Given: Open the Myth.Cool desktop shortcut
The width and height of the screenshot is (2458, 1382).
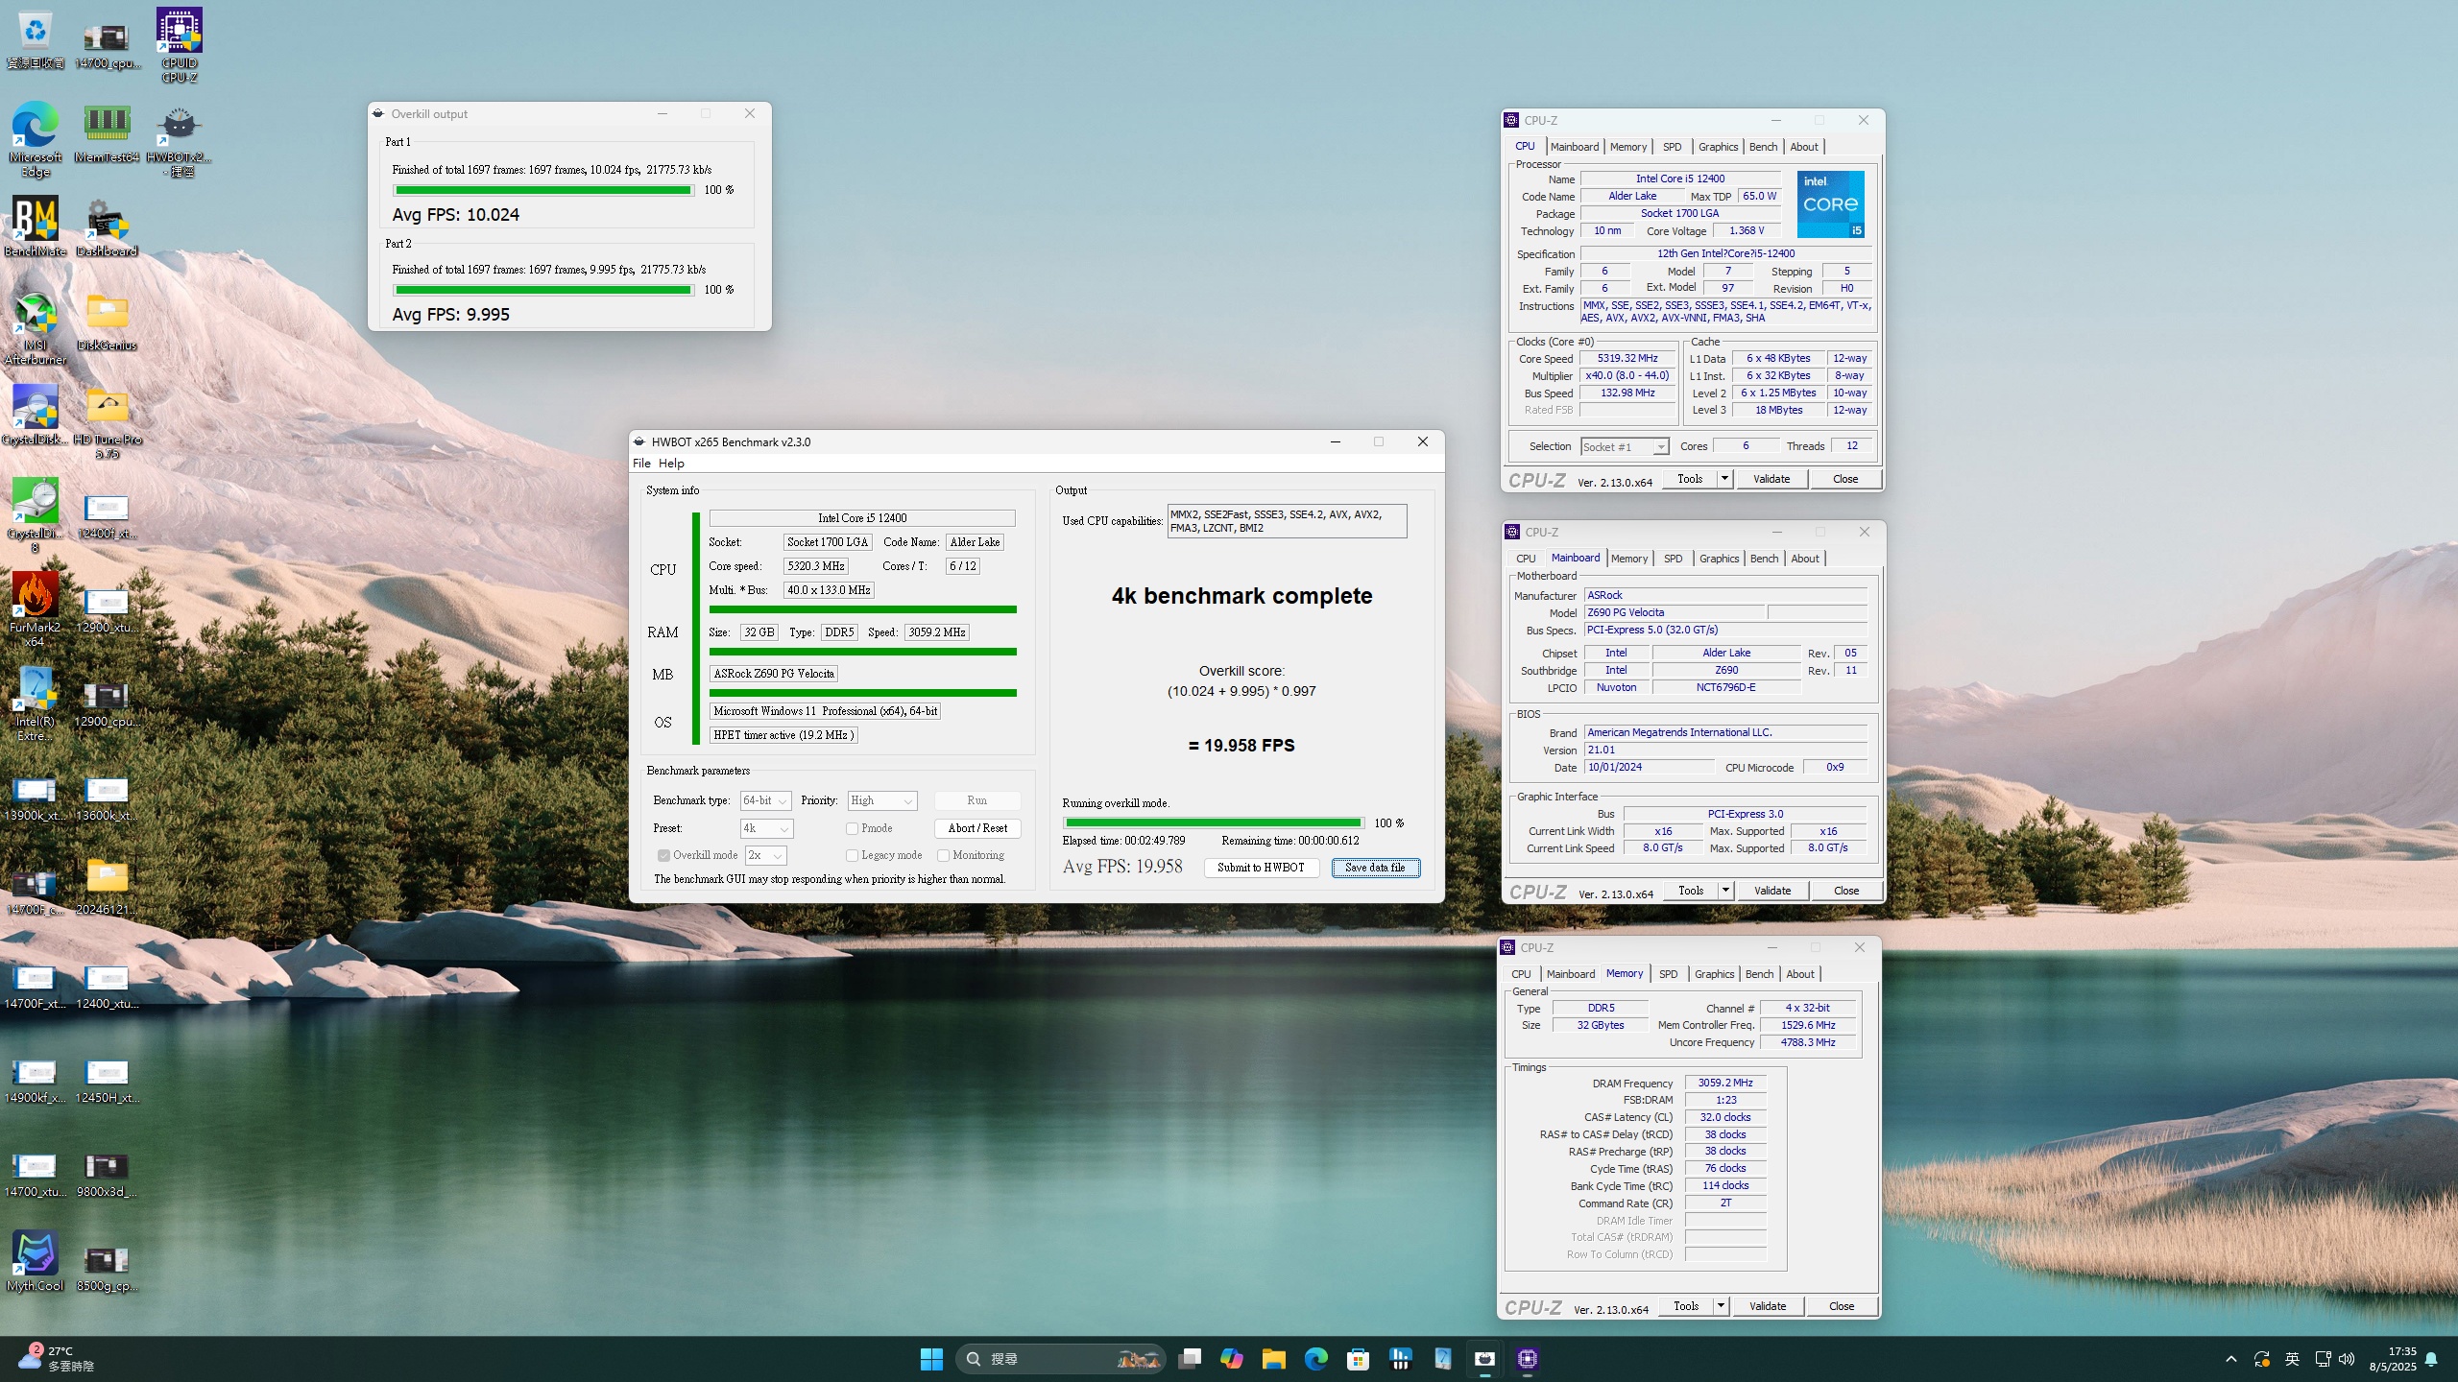Looking at the screenshot, I should (x=36, y=1261).
